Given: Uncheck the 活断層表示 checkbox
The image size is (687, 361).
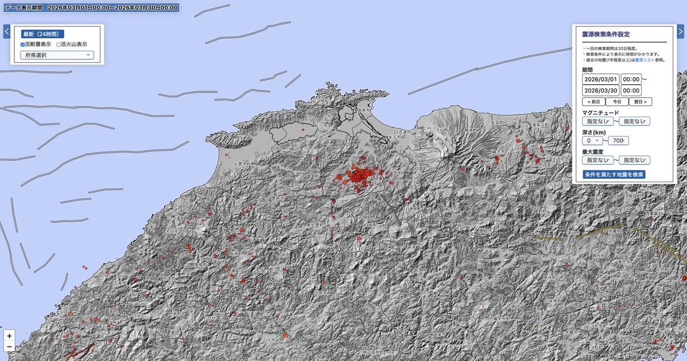Looking at the screenshot, I should (x=23, y=44).
